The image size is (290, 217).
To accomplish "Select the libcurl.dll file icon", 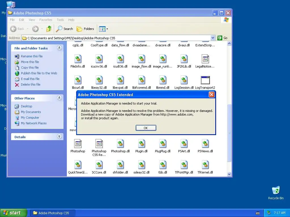I will tap(78, 80).
